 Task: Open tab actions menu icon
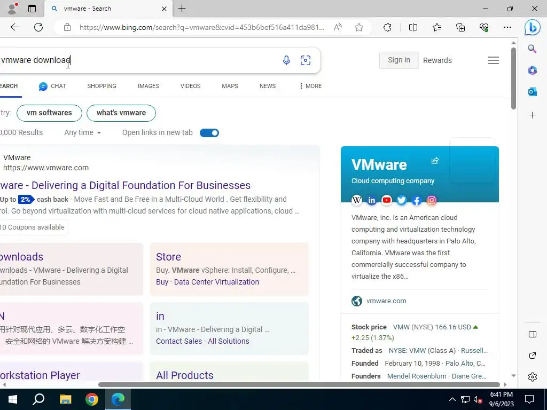[32, 9]
